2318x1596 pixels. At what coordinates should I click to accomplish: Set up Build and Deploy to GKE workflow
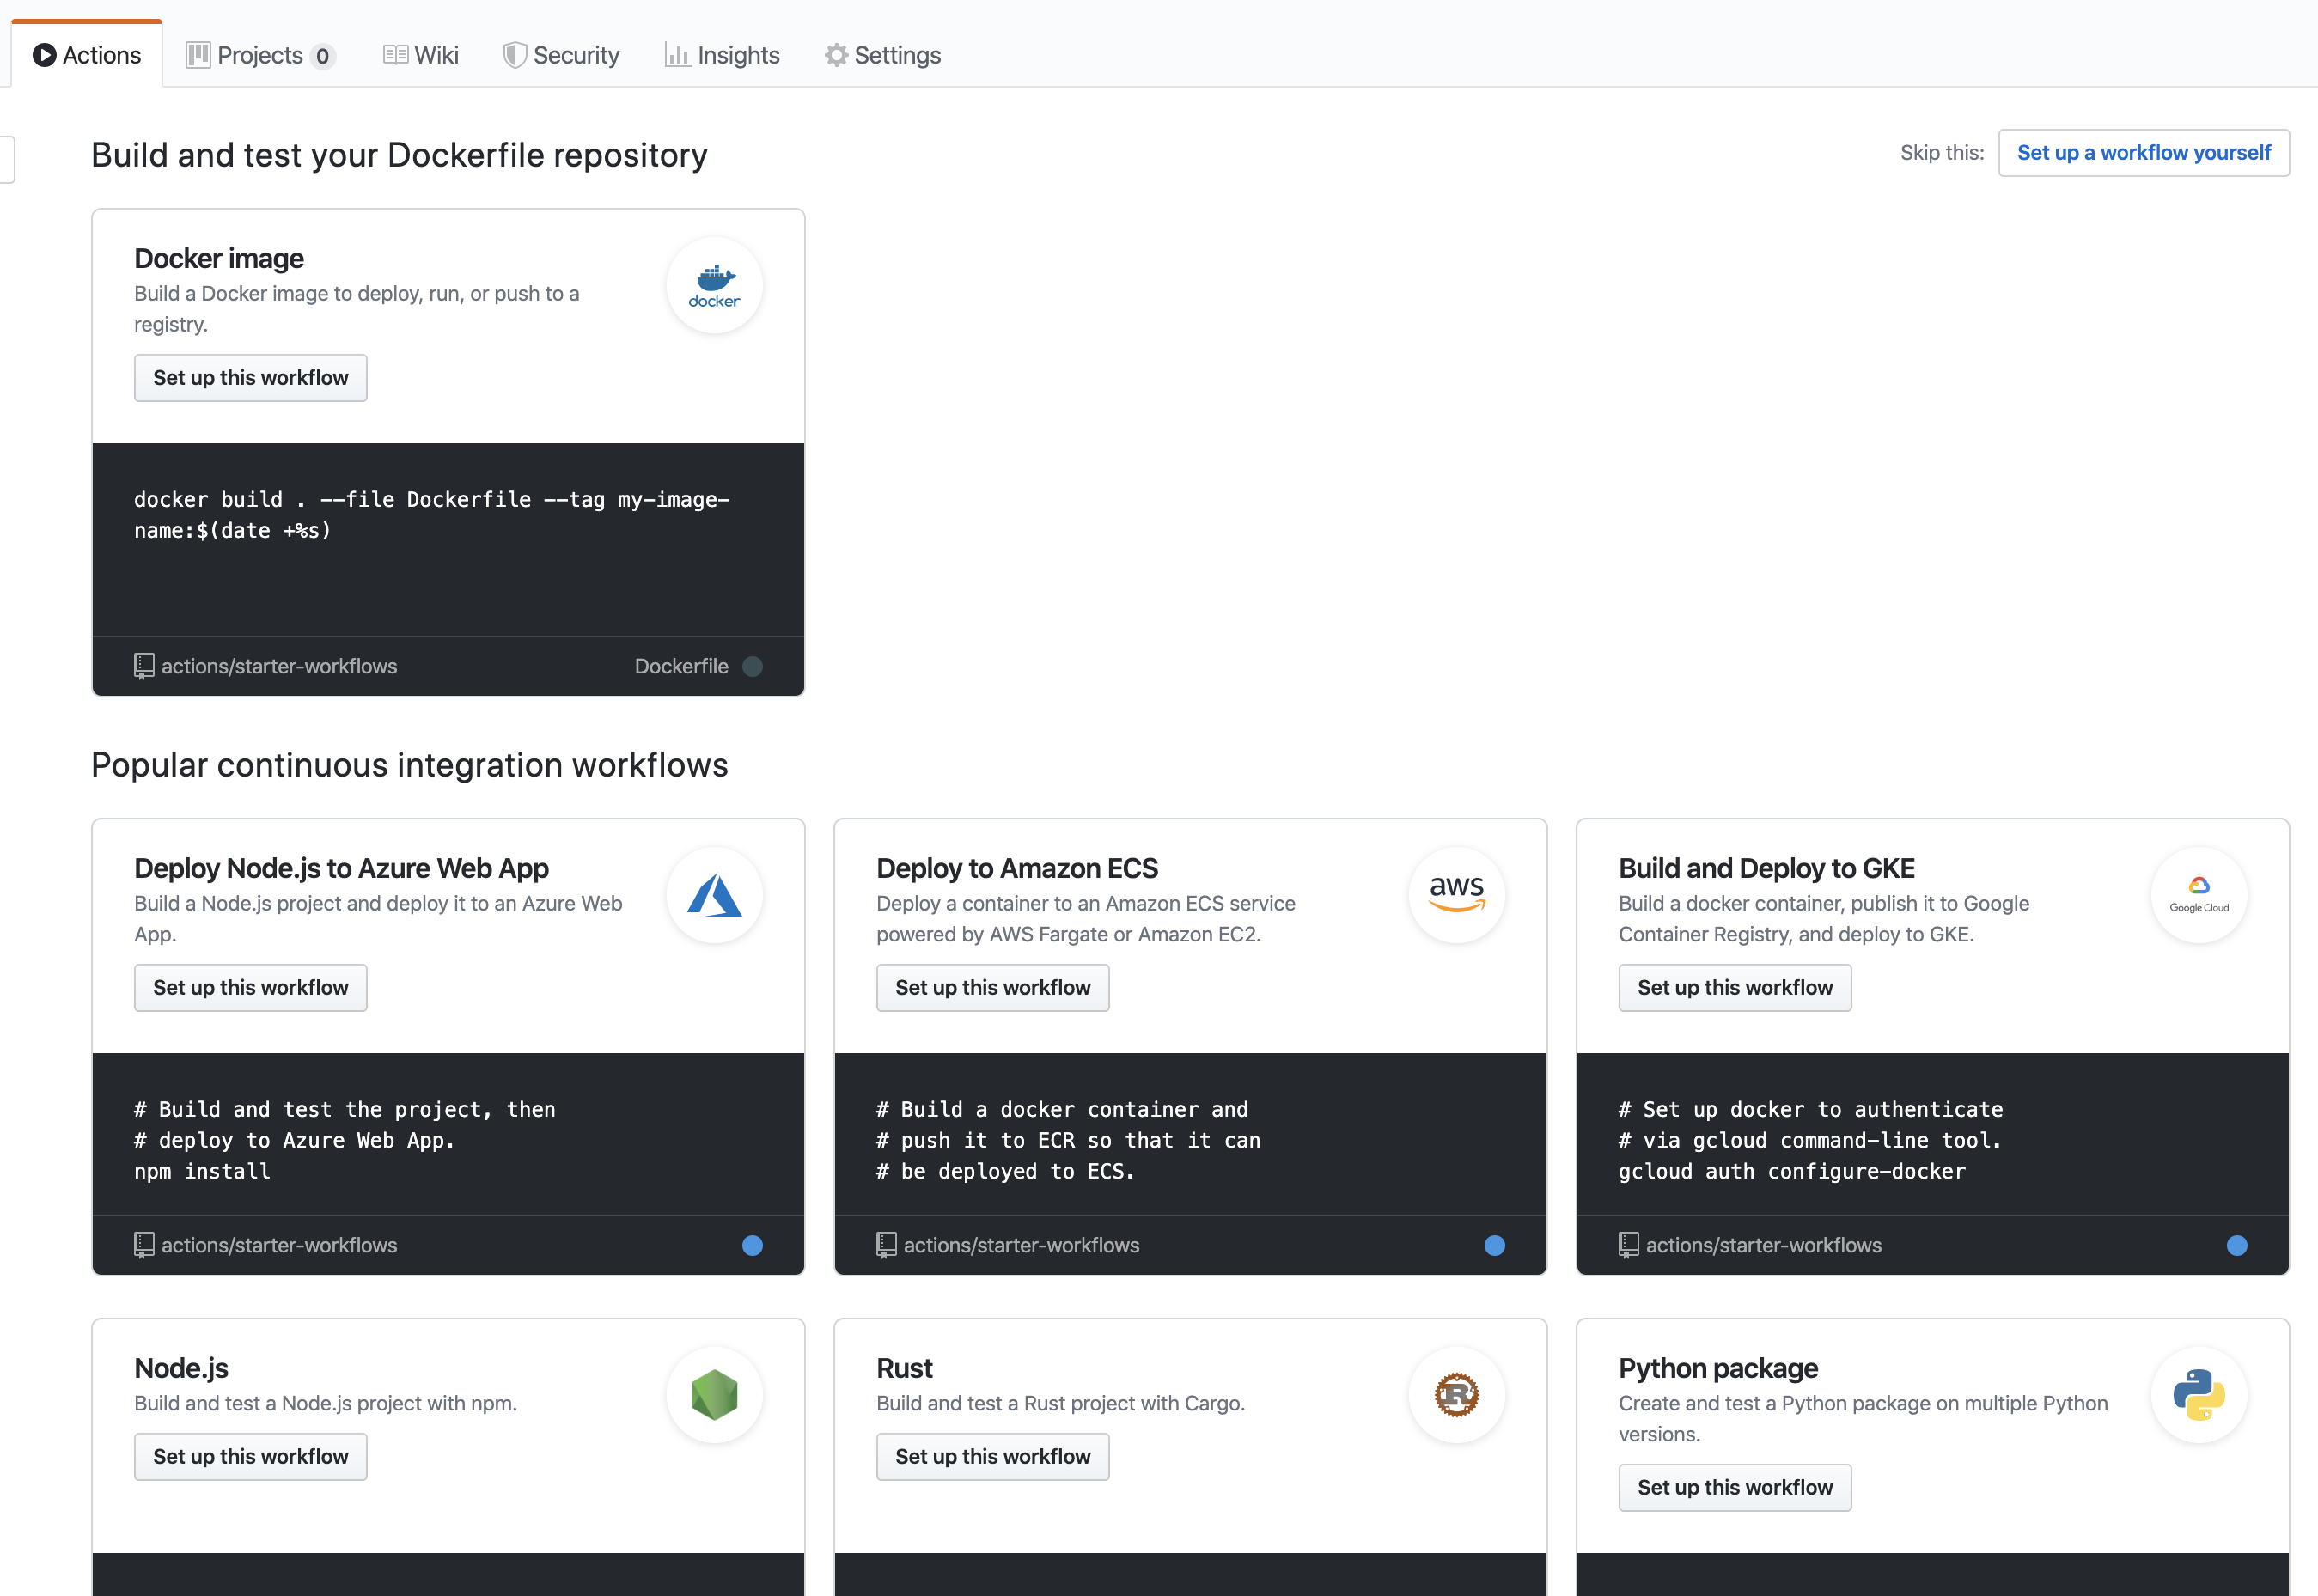1735,988
